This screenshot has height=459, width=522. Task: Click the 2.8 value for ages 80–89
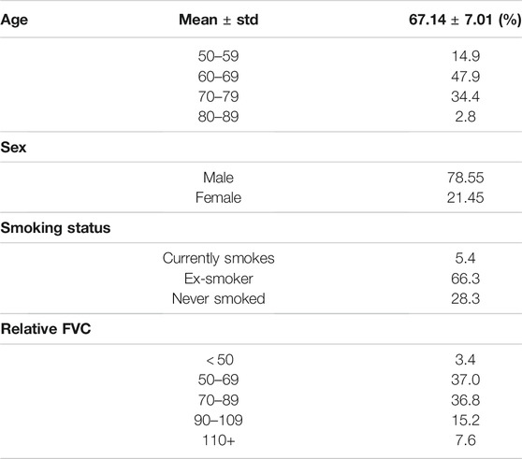(x=466, y=117)
